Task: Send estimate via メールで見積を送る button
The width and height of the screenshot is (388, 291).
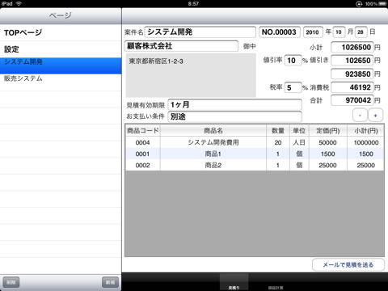Action: click(x=348, y=265)
